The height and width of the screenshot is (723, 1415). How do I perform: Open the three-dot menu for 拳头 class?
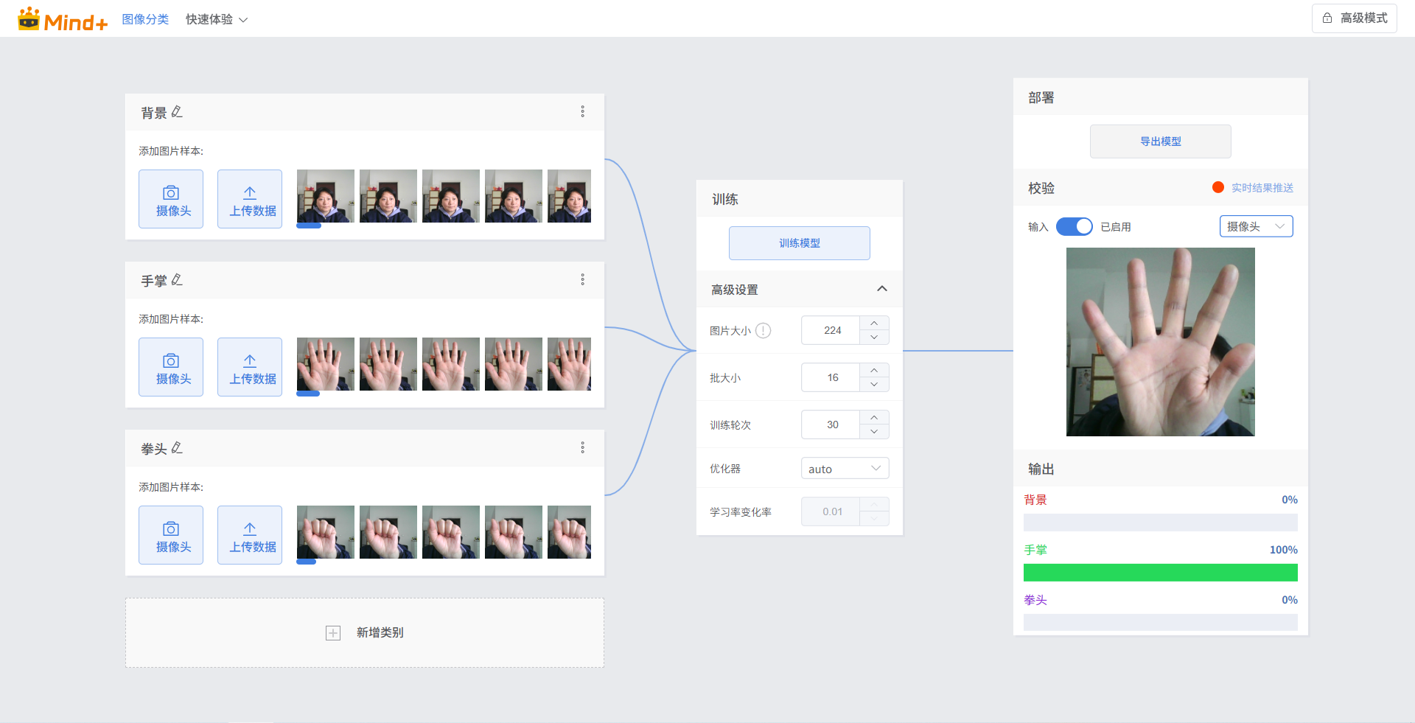(582, 447)
